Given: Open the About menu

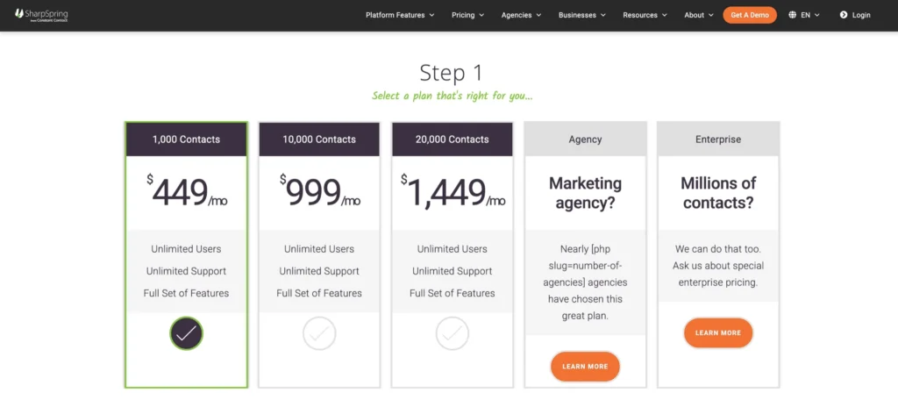Looking at the screenshot, I should click(x=699, y=15).
